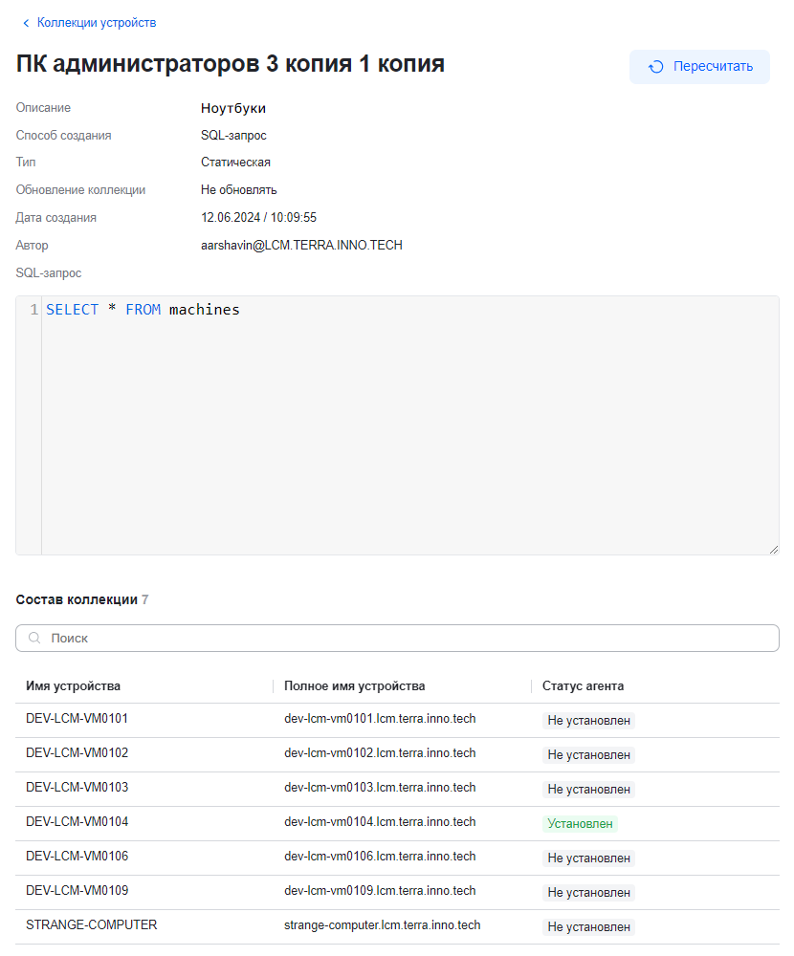Click the search magnifier icon
The image size is (794, 956).
click(x=34, y=639)
